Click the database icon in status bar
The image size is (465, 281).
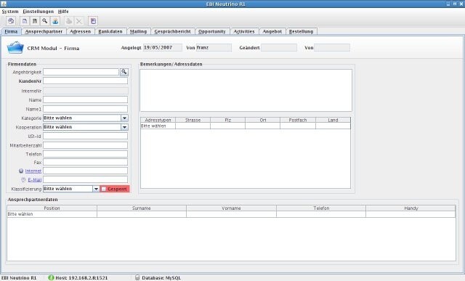click(x=137, y=278)
